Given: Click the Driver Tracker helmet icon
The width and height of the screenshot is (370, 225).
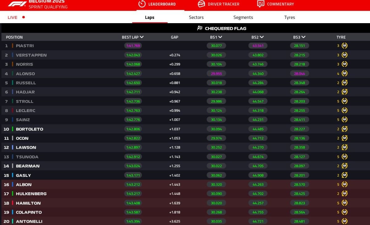Looking at the screenshot, I should 201,4.
